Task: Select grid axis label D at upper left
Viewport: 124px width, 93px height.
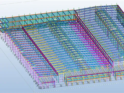Action: click(2, 38)
